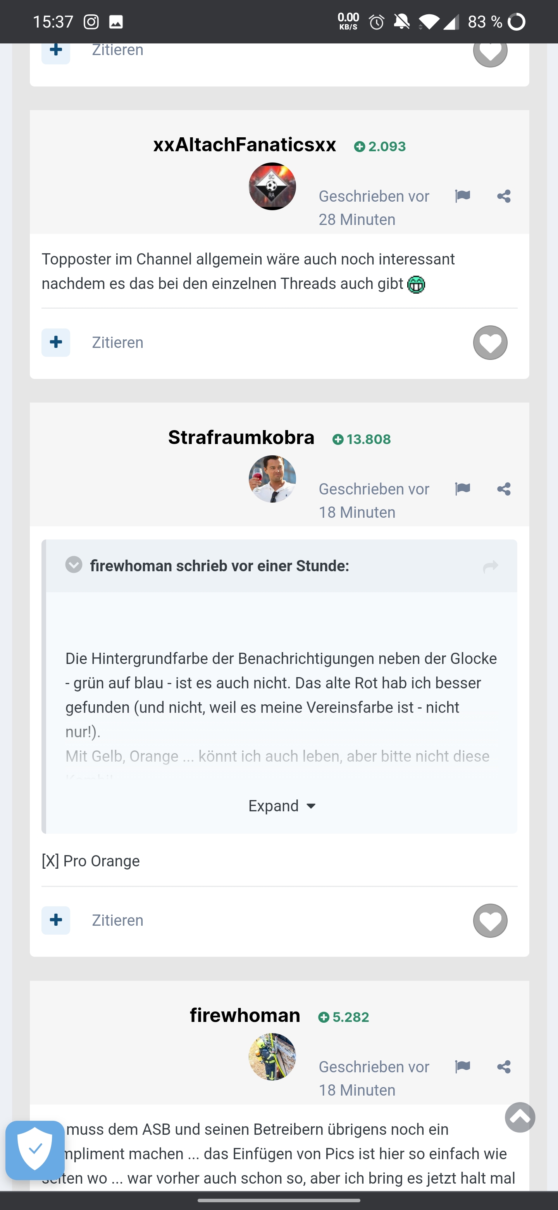The height and width of the screenshot is (1210, 558).
Task: Tap the image notification icon in status bar
Action: pos(116,22)
